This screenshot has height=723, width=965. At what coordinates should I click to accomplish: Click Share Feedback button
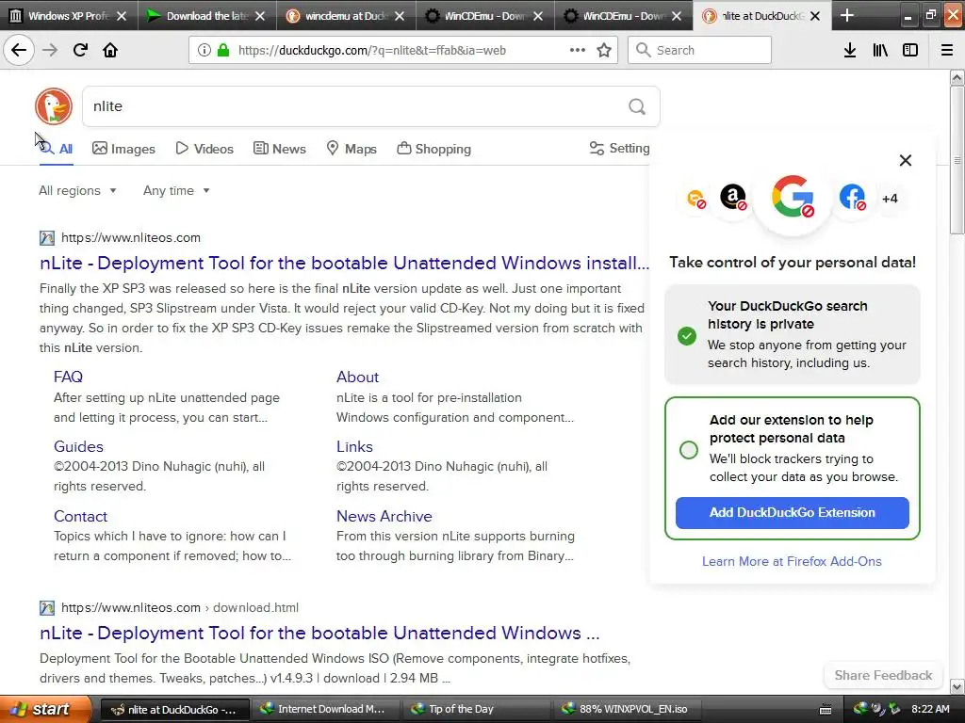pos(883,675)
